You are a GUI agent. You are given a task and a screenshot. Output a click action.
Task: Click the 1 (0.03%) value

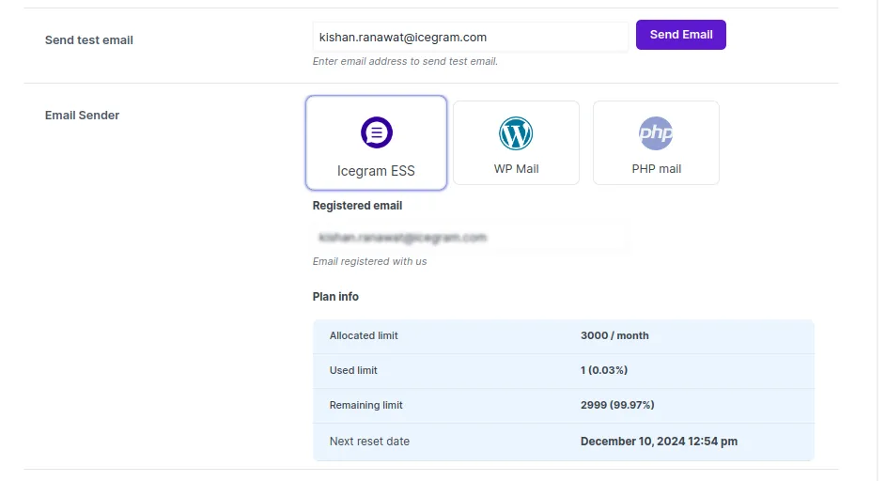603,370
